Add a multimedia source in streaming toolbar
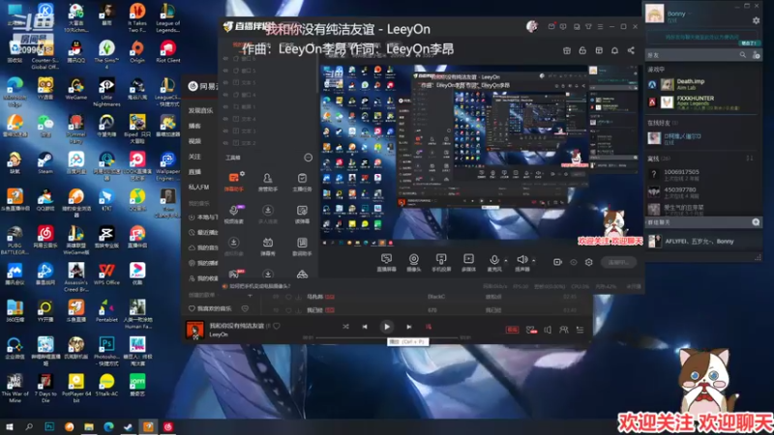Screen dimensions: 774x435 tap(468, 262)
